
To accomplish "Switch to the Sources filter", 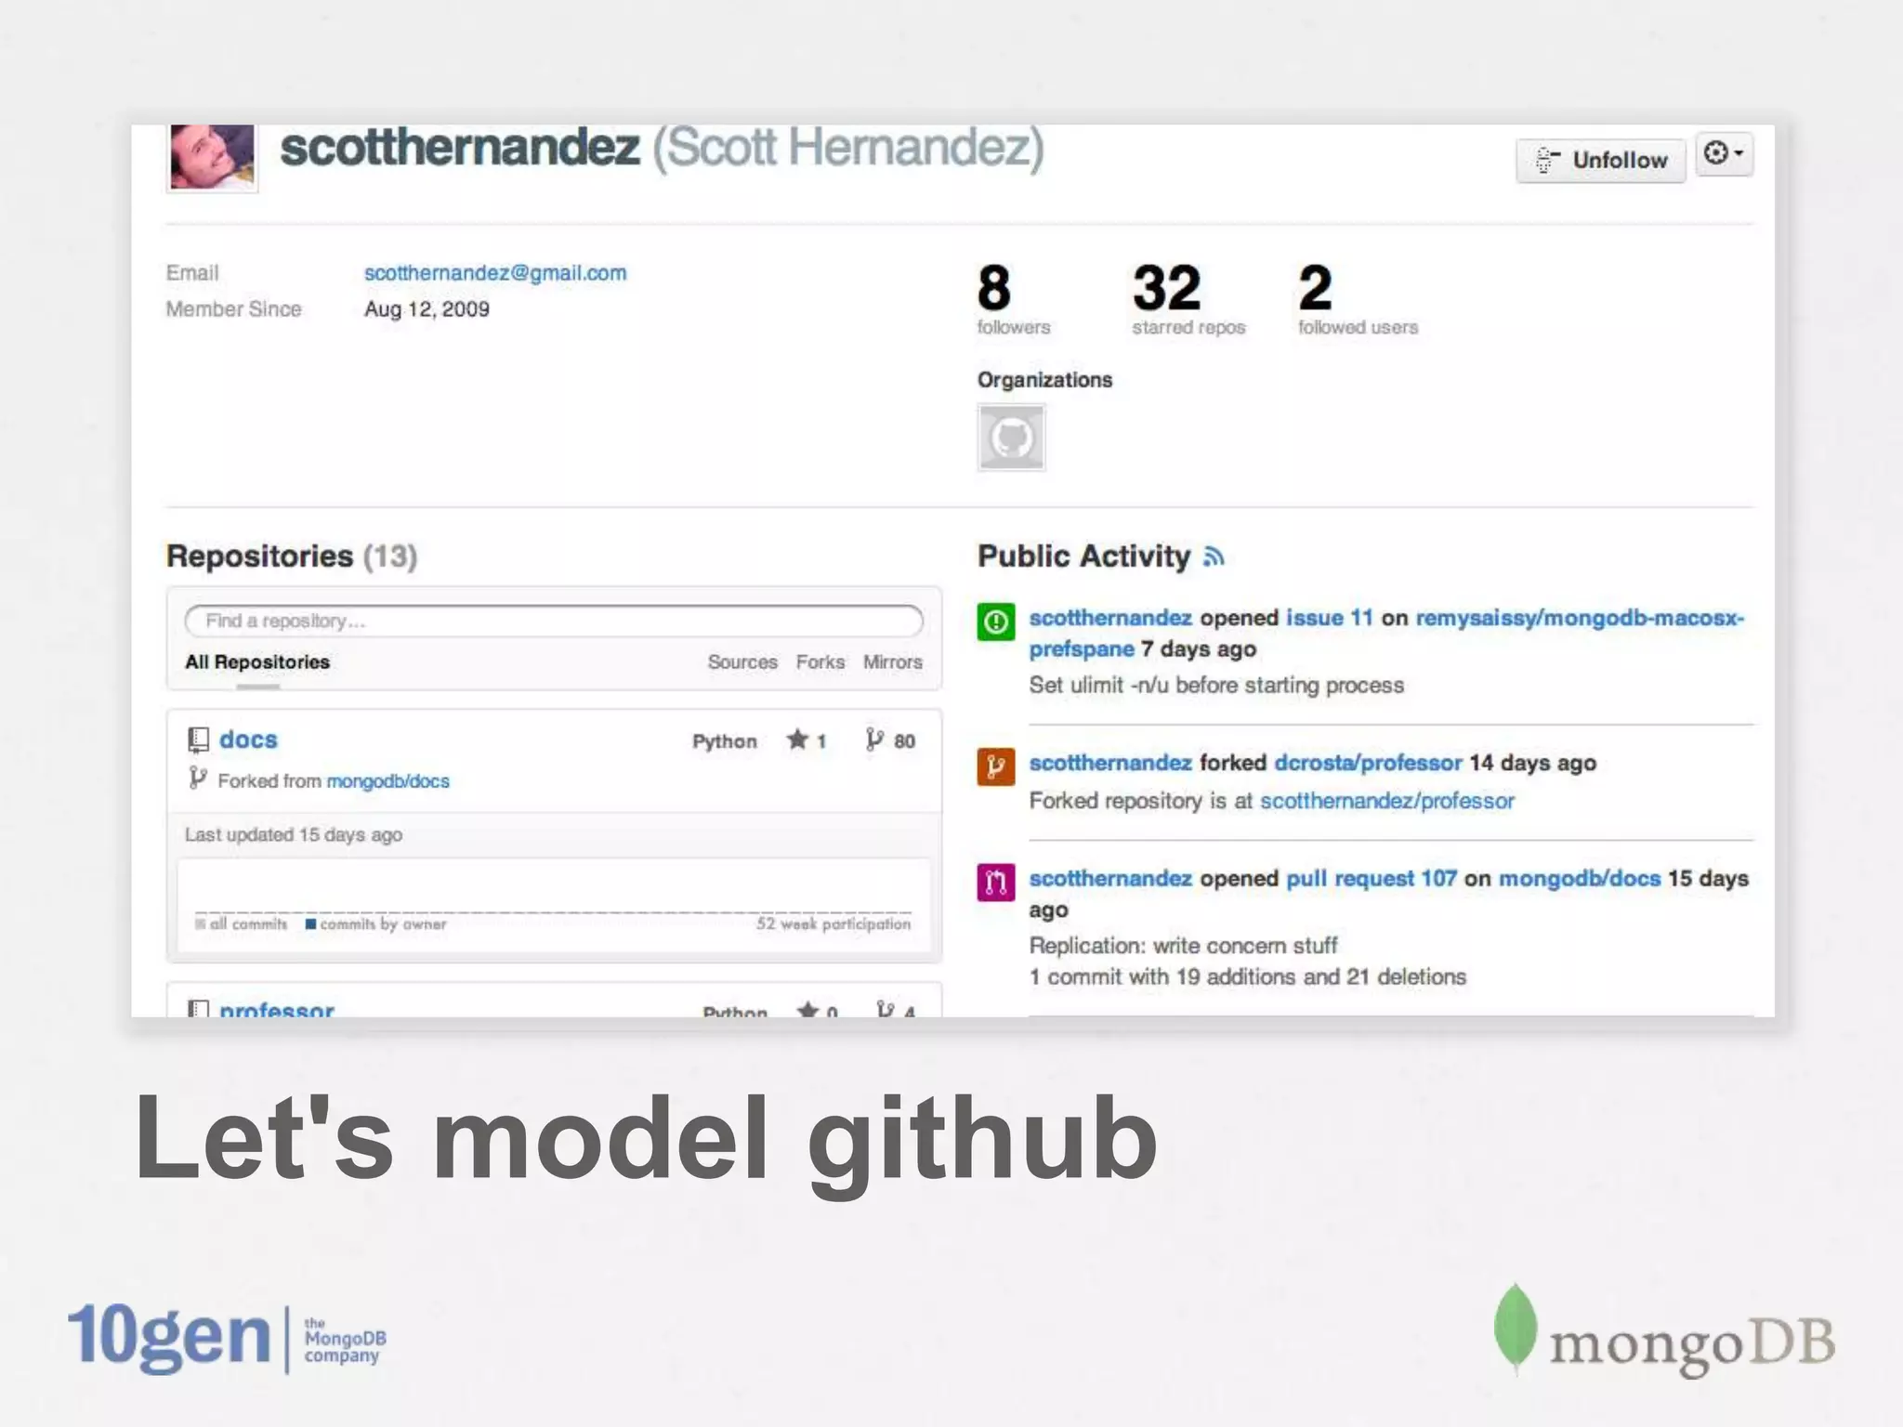I will pyautogui.click(x=742, y=662).
